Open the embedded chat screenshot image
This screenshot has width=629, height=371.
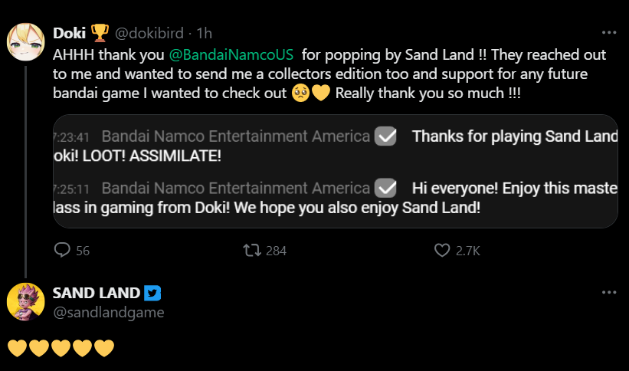click(335, 171)
